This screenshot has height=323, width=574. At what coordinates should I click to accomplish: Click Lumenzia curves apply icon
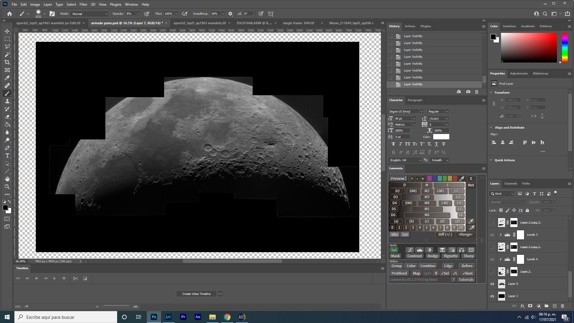click(410, 250)
